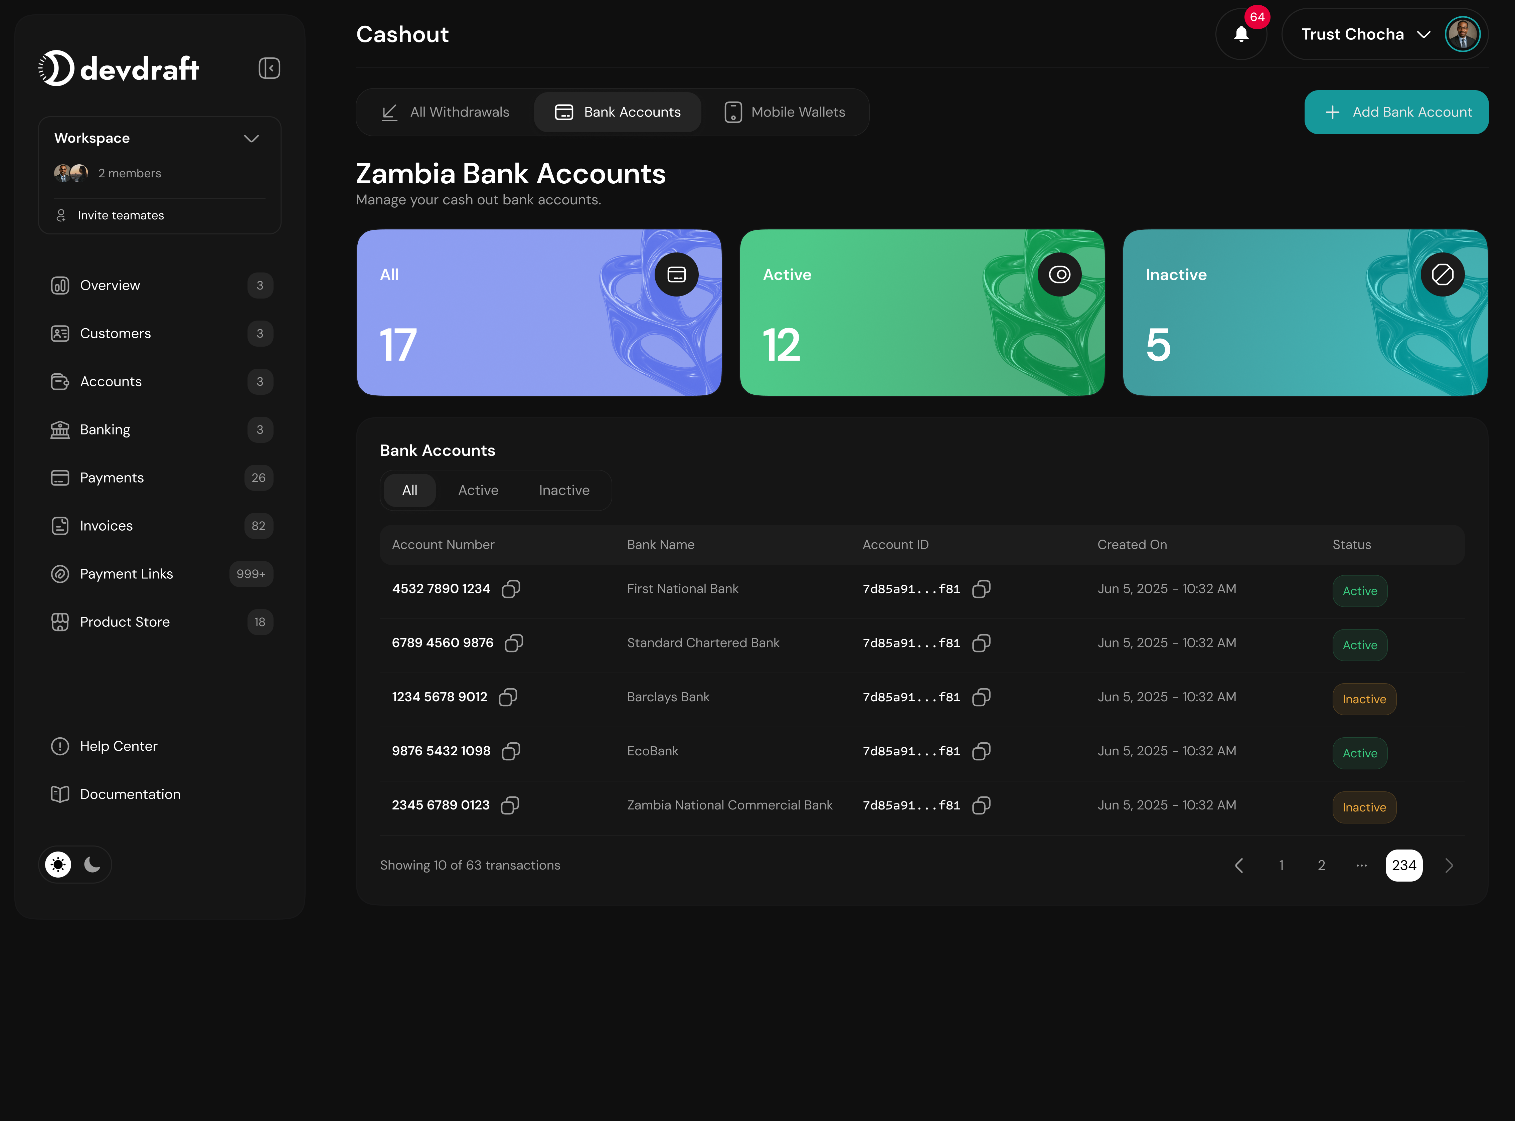Image resolution: width=1515 pixels, height=1121 pixels.
Task: Open the Banking section icon
Action: (60, 429)
